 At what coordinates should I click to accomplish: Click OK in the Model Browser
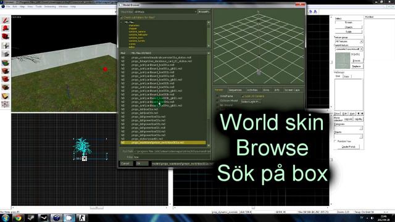(142, 163)
